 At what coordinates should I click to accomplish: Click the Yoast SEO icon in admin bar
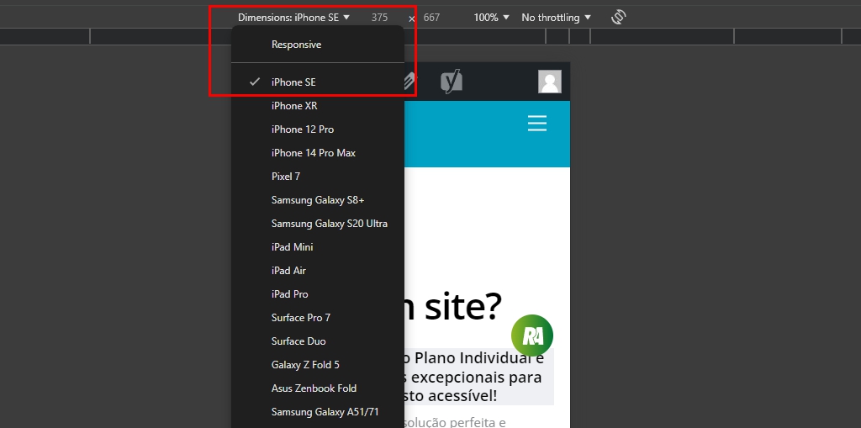[x=452, y=82]
